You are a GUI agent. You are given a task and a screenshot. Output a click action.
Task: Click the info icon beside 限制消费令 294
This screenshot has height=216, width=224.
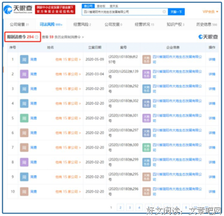tap(36, 37)
